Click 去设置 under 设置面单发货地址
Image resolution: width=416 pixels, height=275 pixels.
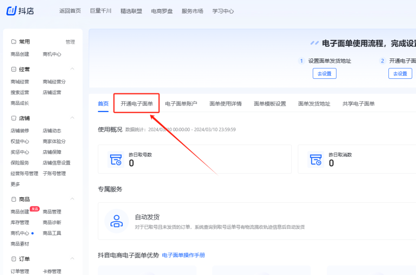pyautogui.click(x=324, y=74)
